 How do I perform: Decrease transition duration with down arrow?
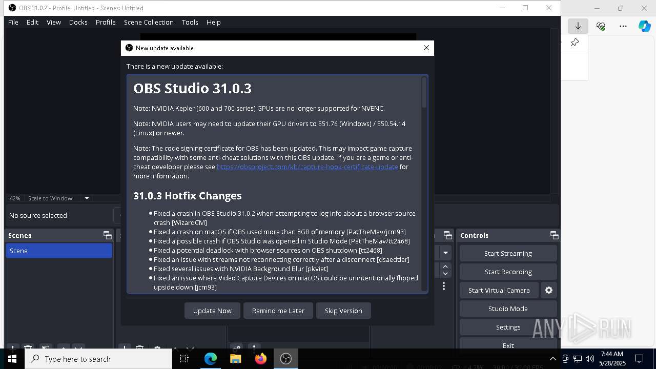pyautogui.click(x=445, y=274)
